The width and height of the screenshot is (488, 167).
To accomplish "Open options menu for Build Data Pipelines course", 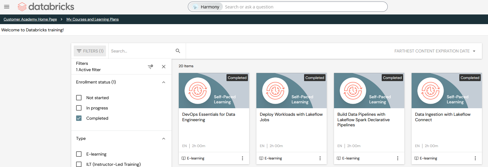I will click(x=398, y=158).
